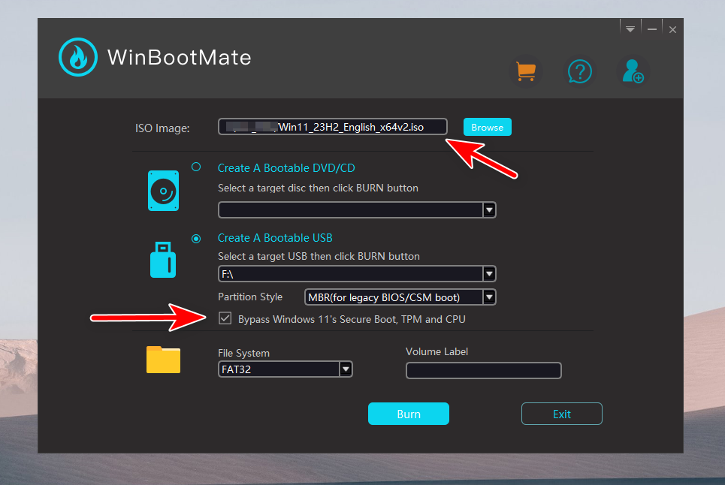Click the ISO Image path field
The image size is (725, 485).
(x=332, y=127)
